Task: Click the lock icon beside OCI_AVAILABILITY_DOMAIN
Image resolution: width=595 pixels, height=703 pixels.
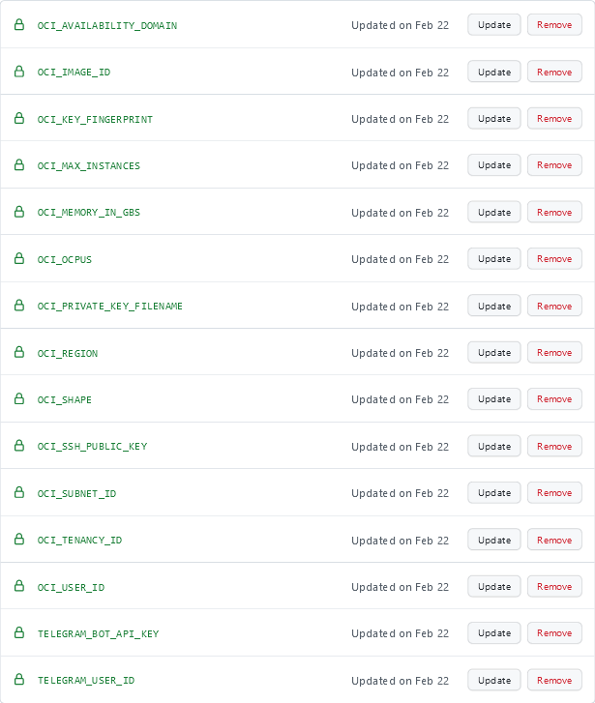Action: 19,24
